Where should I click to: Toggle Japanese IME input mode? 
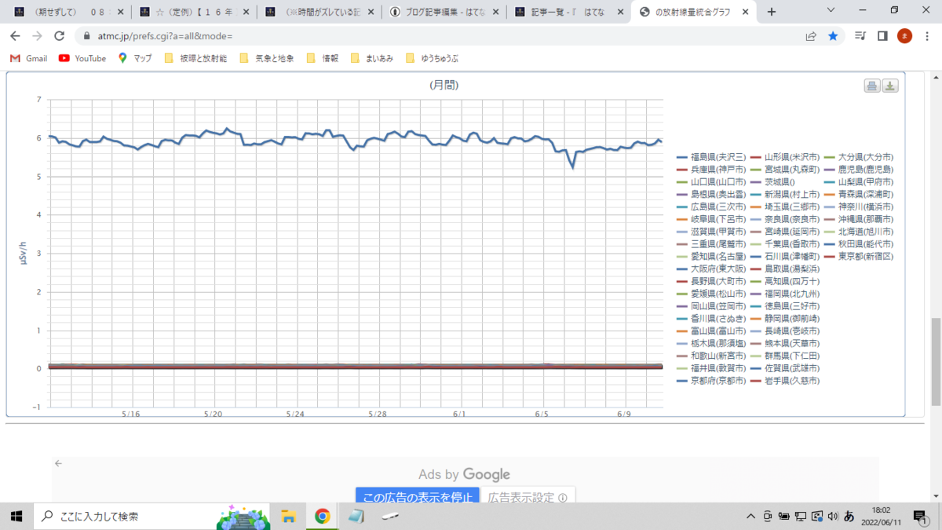(x=849, y=517)
